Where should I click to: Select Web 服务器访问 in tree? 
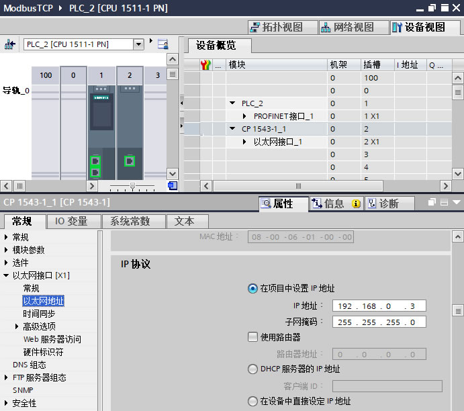pyautogui.click(x=52, y=339)
